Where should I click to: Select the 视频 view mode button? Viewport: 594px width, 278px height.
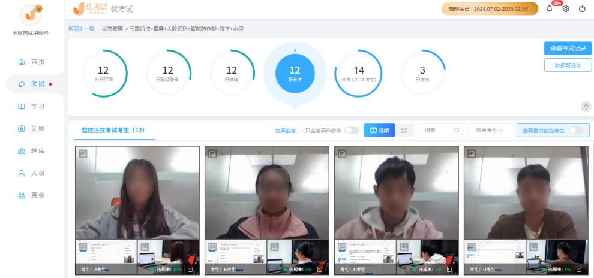pos(379,130)
